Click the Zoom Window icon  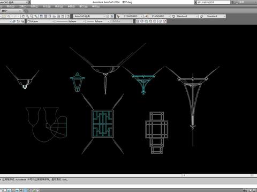(32, 17)
